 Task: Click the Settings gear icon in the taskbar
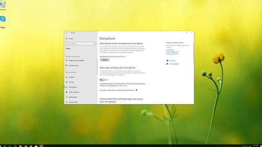(41, 146)
